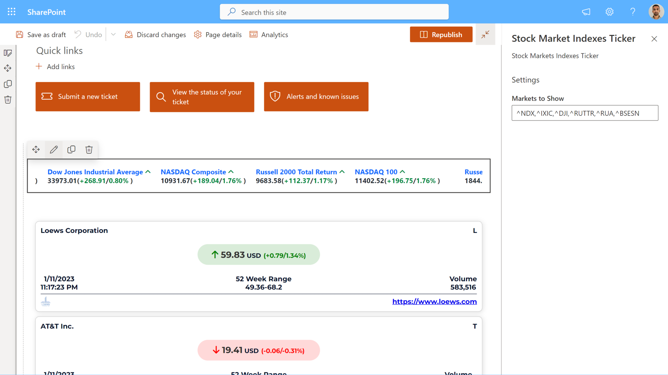Delete the section using the left rail trash icon
This screenshot has width=668, height=375.
click(x=8, y=100)
